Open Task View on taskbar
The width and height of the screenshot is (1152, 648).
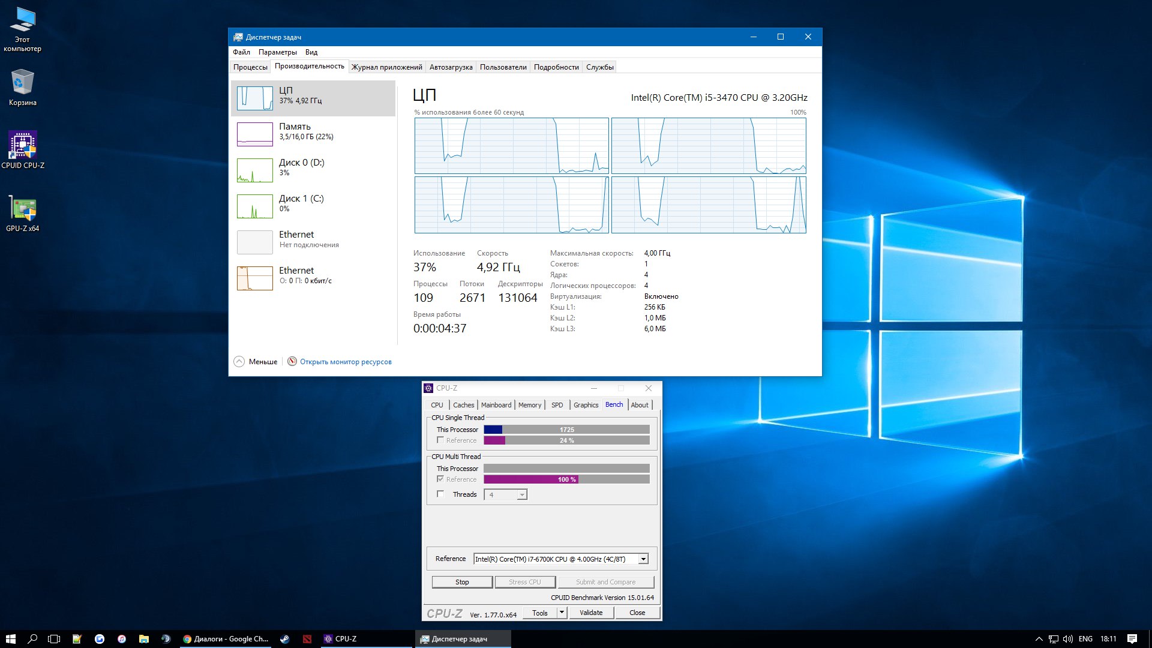click(54, 639)
